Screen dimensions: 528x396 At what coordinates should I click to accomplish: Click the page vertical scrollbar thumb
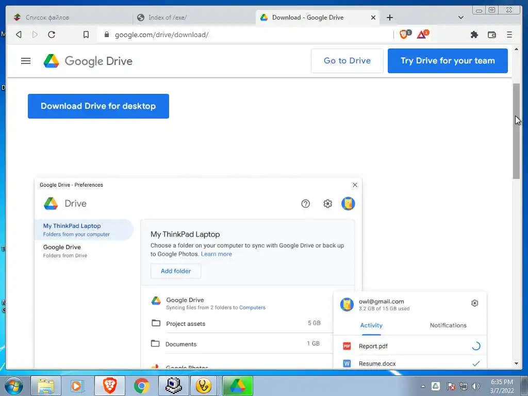pyautogui.click(x=516, y=131)
